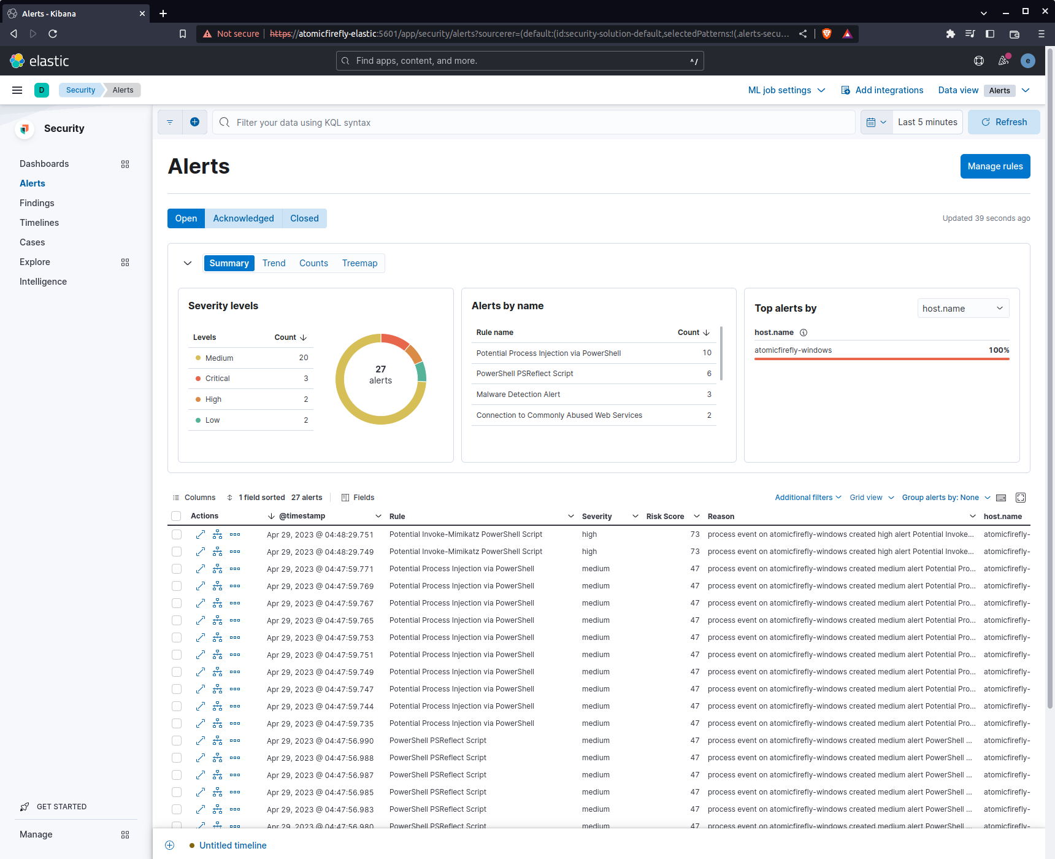
Task: Click the Refresh button
Action: click(1003, 122)
